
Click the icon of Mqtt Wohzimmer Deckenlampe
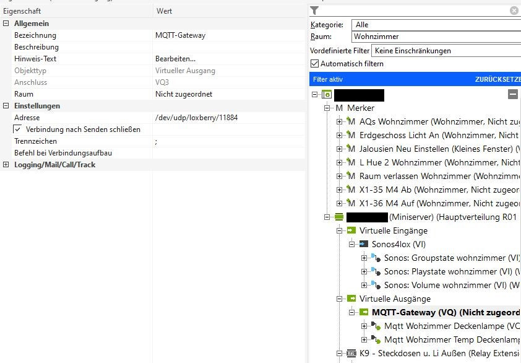(376, 326)
